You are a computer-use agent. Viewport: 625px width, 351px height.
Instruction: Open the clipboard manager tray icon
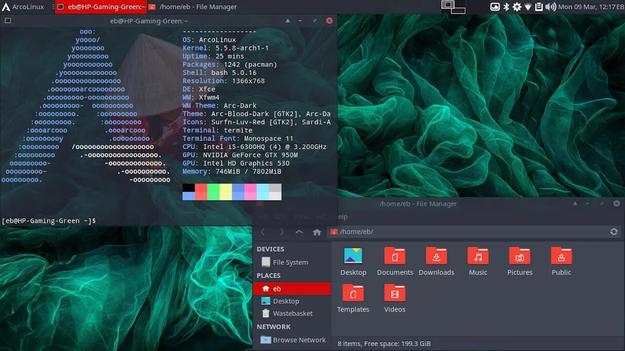539,7
